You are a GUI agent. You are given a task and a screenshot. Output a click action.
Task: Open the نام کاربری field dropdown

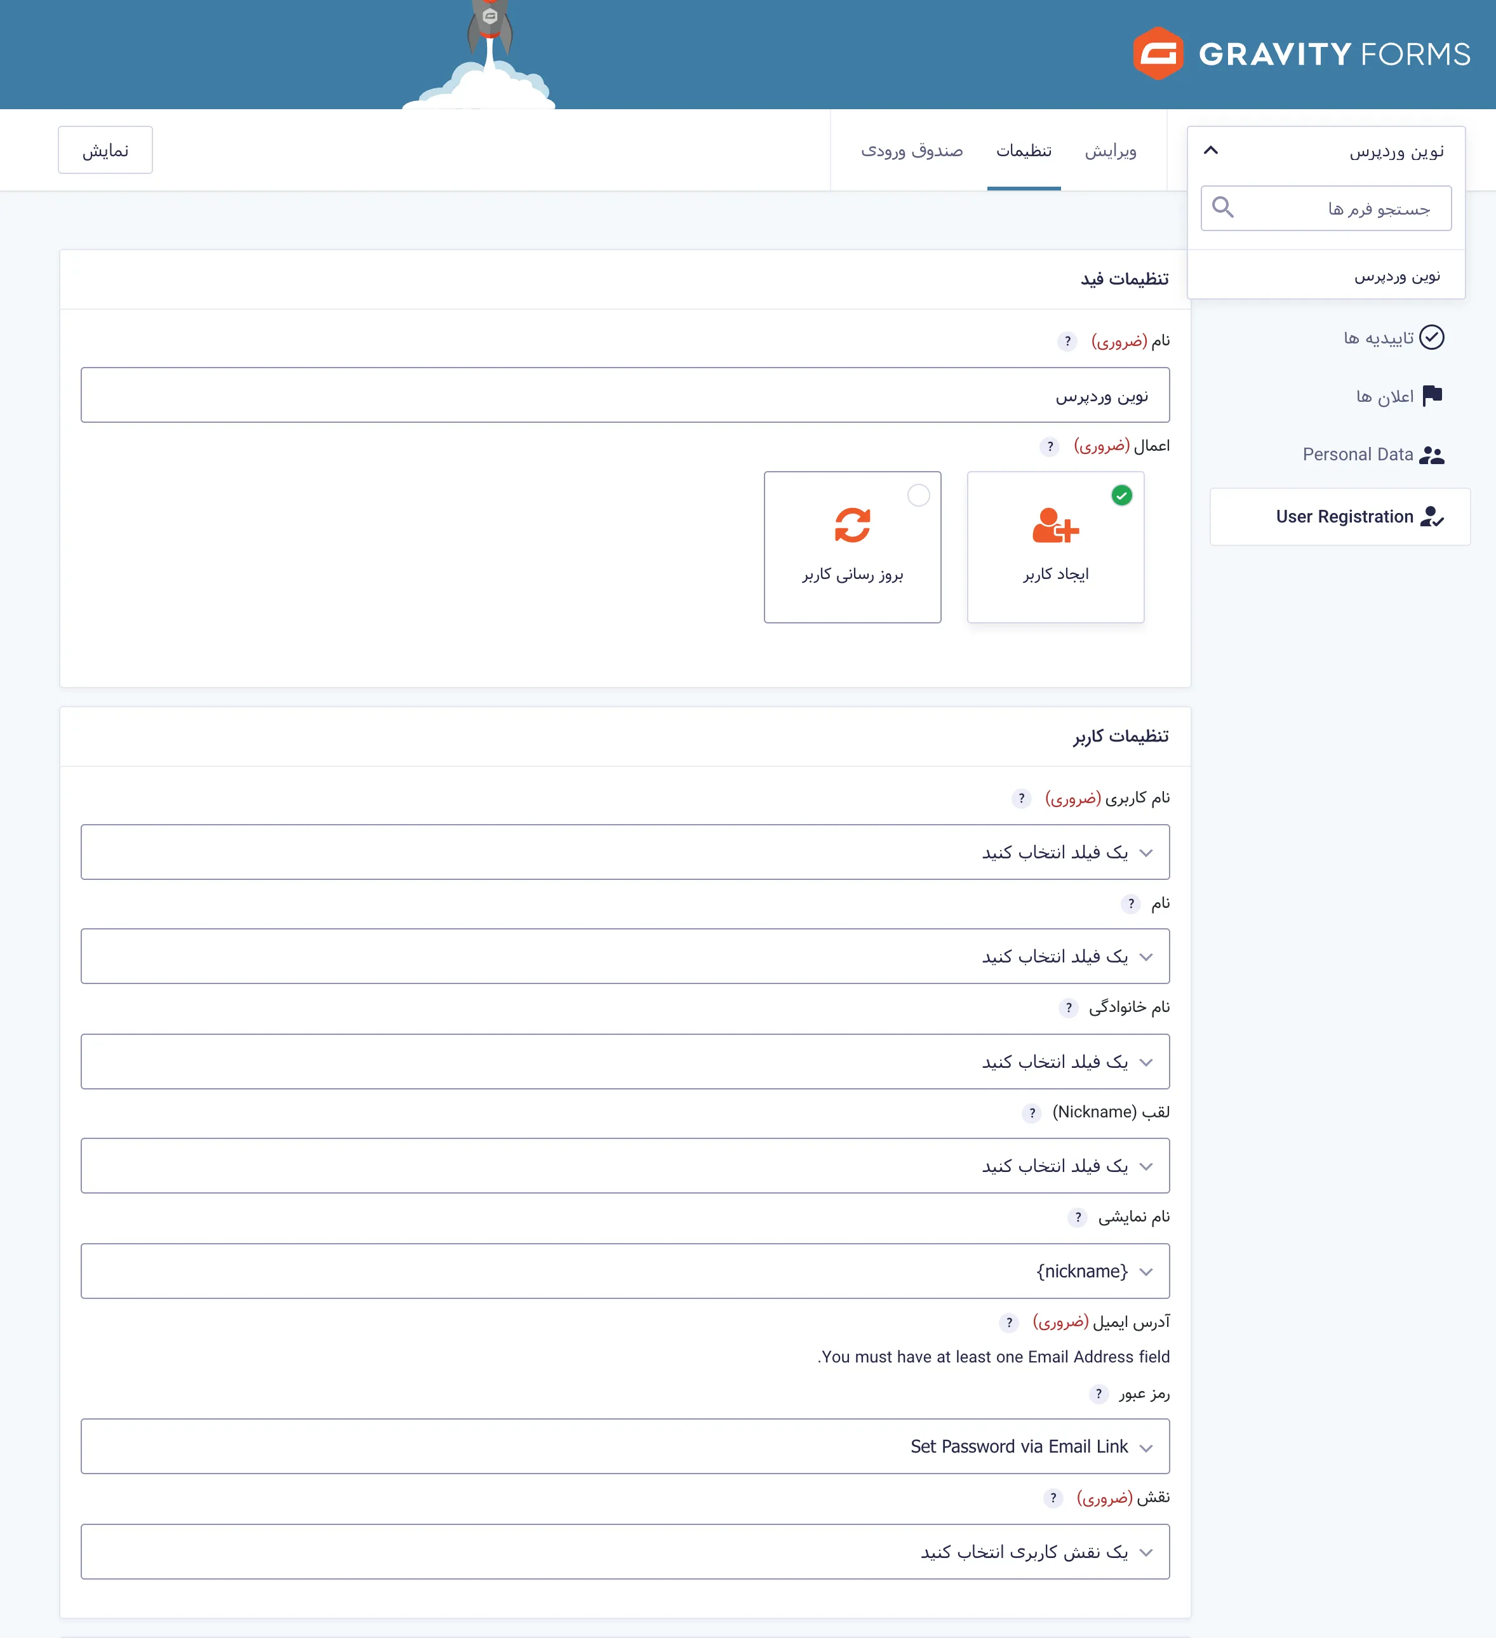625,852
